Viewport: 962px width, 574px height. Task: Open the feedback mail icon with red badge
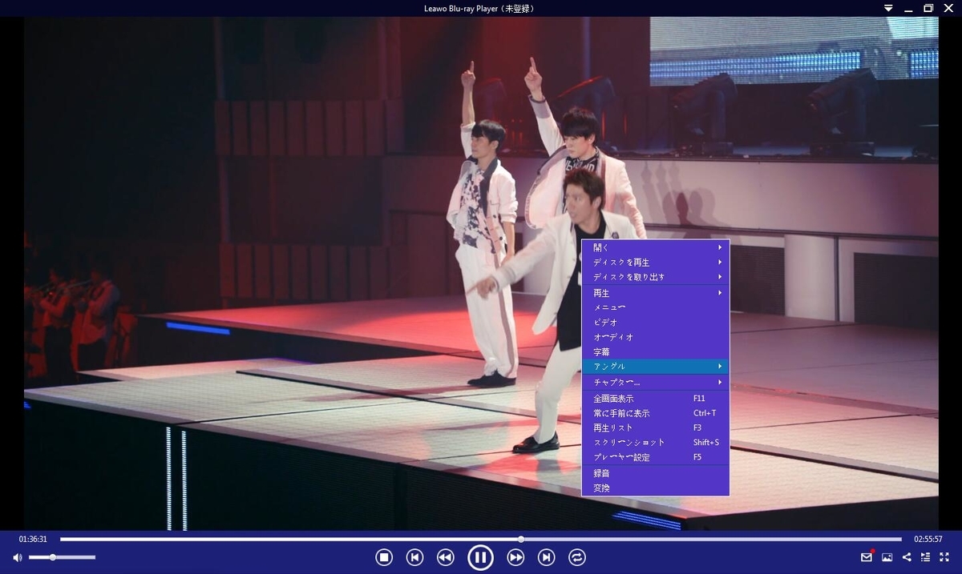click(867, 557)
